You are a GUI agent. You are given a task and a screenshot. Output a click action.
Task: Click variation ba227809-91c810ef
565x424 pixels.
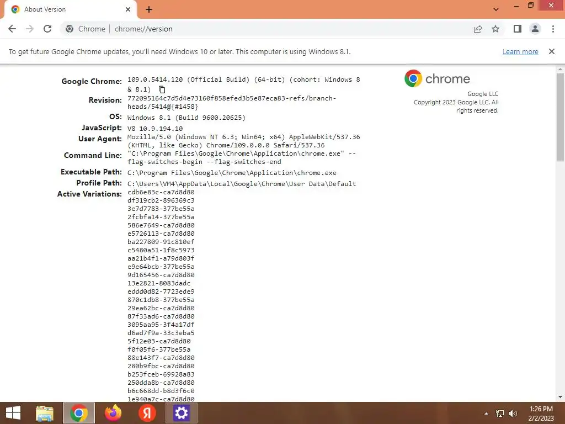(x=161, y=242)
